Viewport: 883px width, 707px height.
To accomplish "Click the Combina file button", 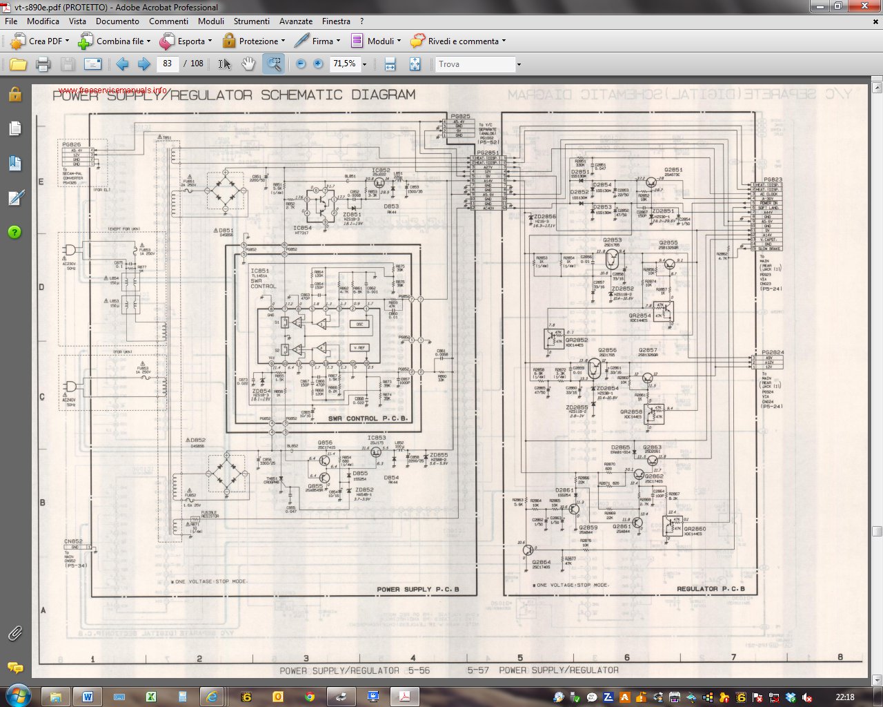I will pyautogui.click(x=114, y=41).
